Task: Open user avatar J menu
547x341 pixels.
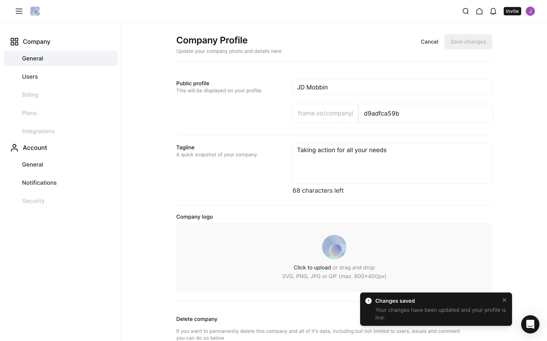Action: point(530,11)
